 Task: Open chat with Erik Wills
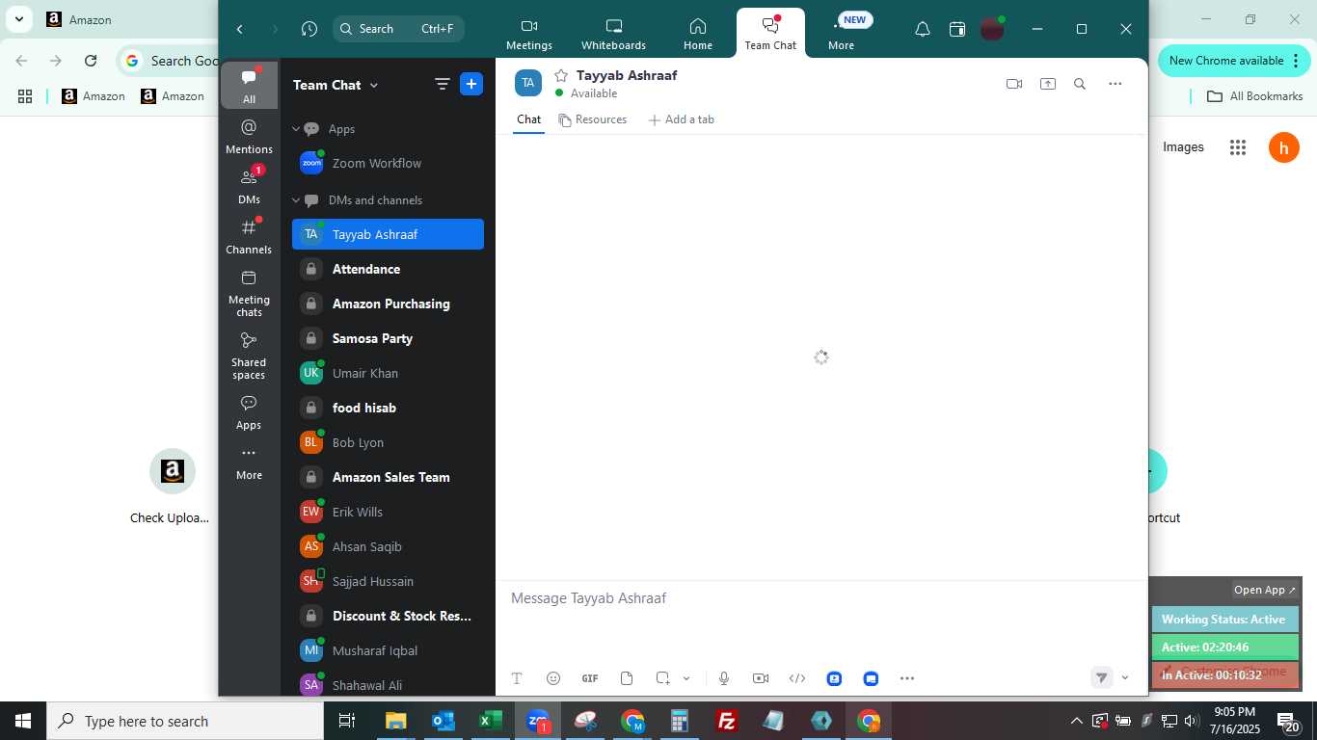(x=388, y=512)
